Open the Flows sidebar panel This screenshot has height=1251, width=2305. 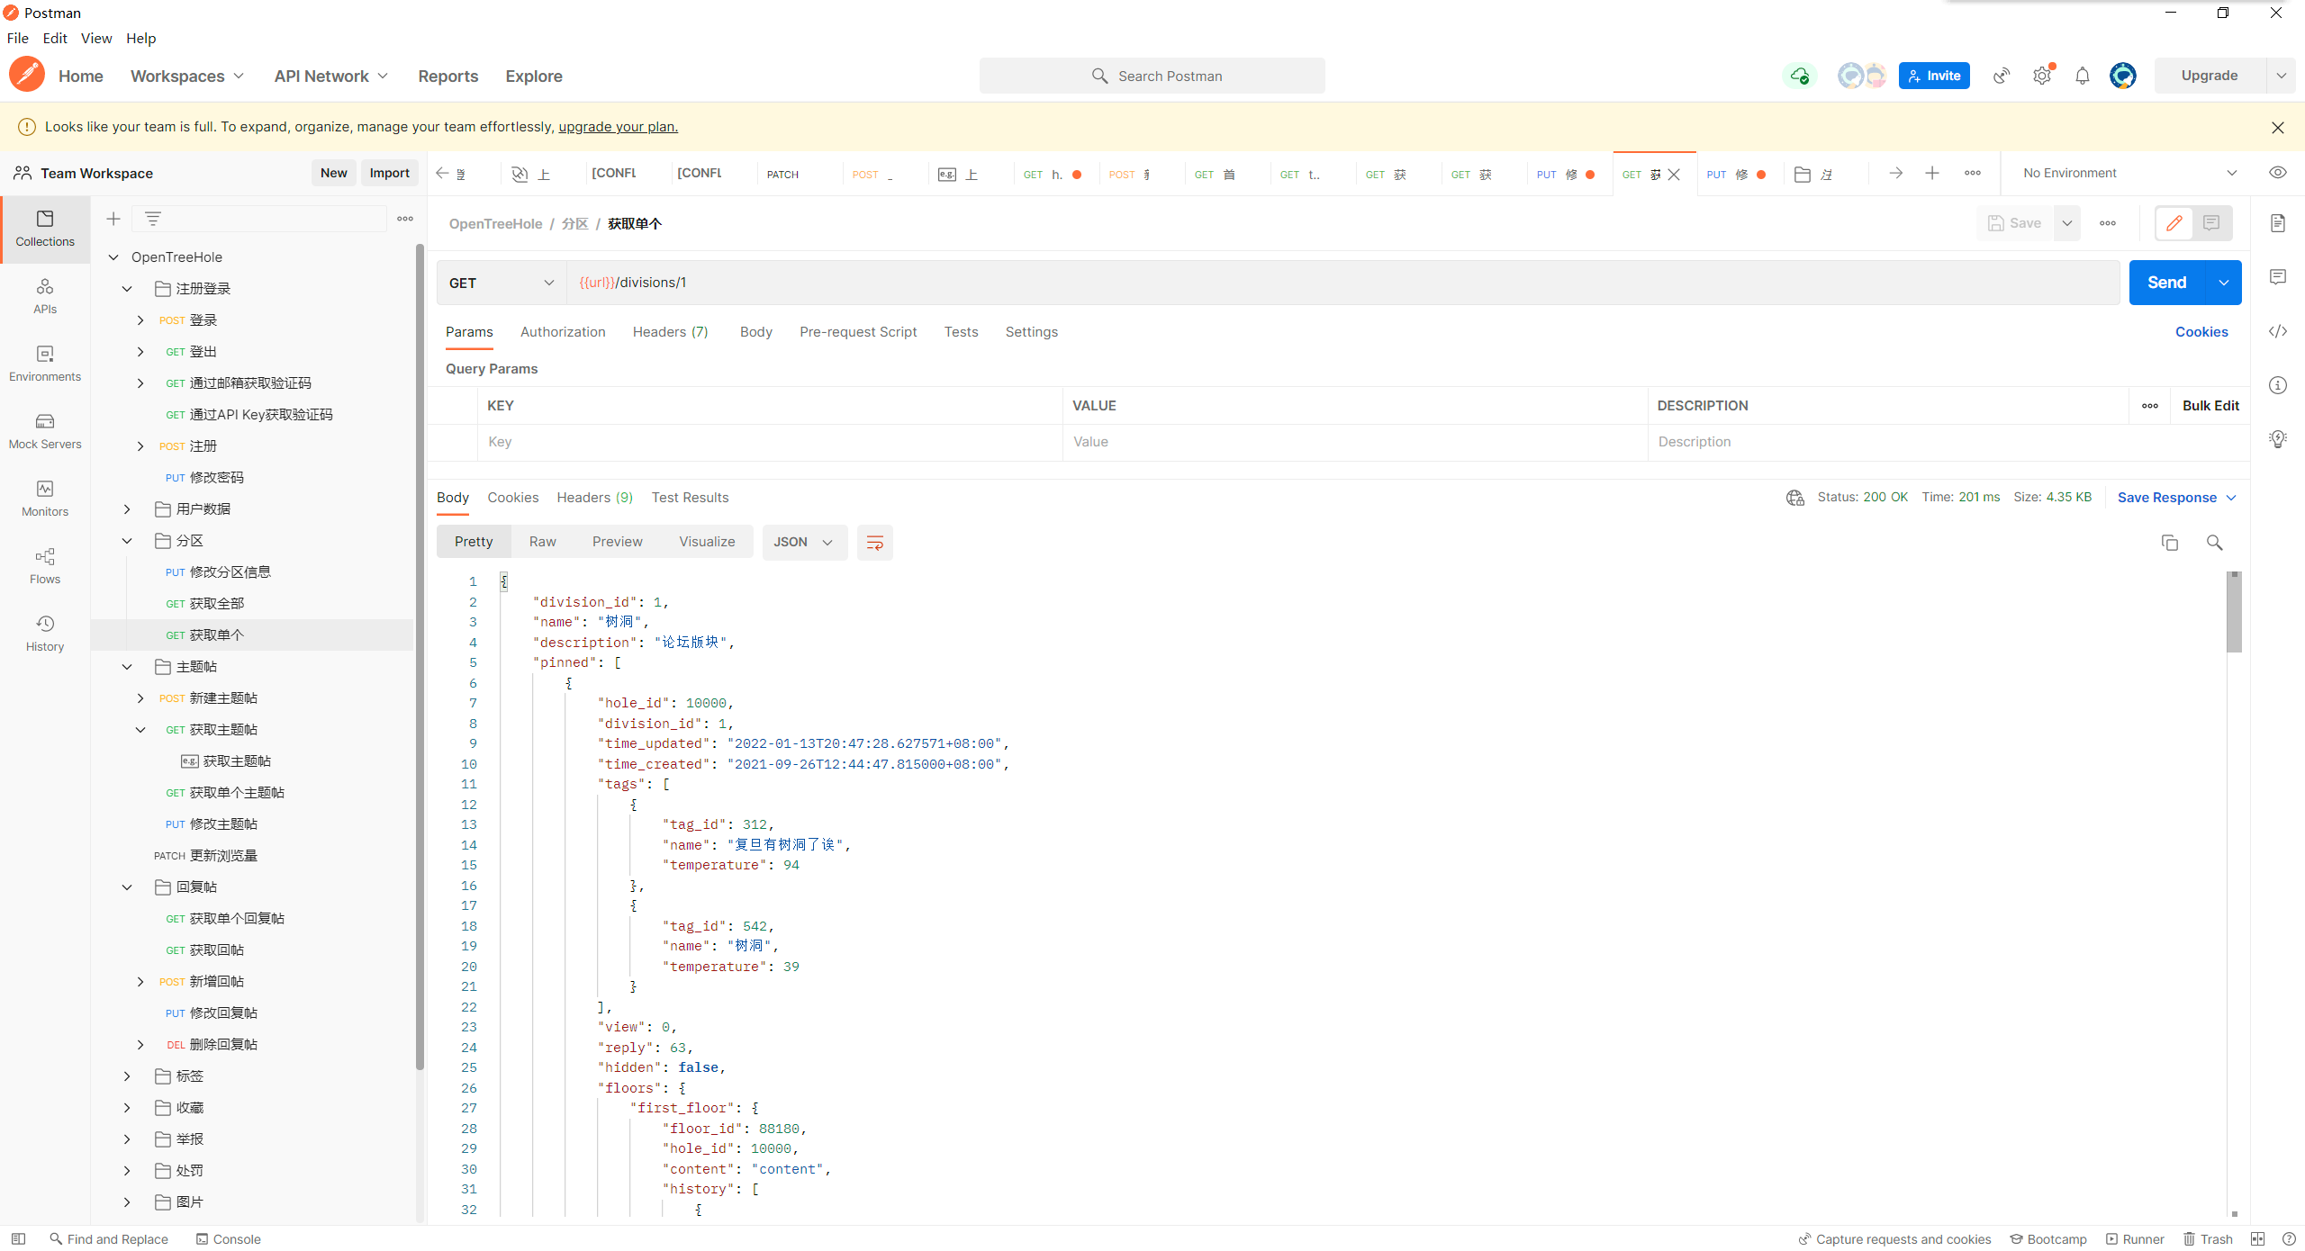pos(44,565)
